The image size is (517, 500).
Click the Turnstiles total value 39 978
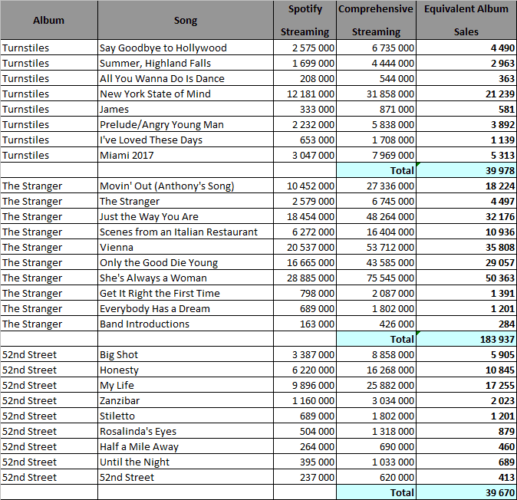point(466,170)
